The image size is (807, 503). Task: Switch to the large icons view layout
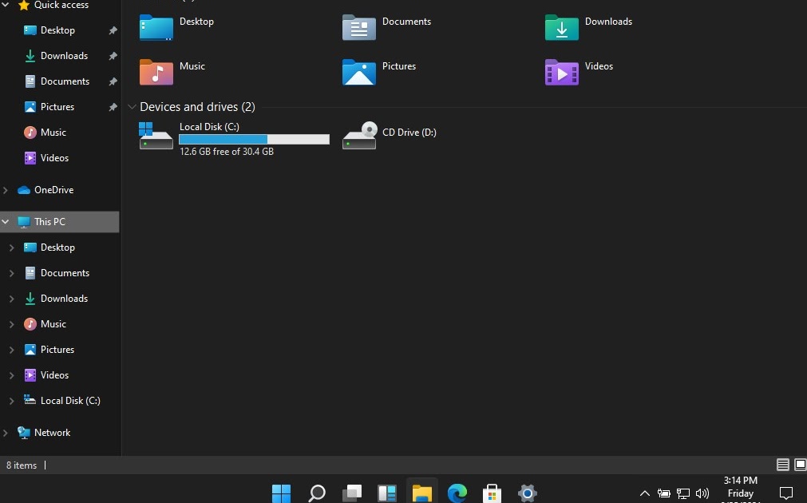click(x=801, y=465)
